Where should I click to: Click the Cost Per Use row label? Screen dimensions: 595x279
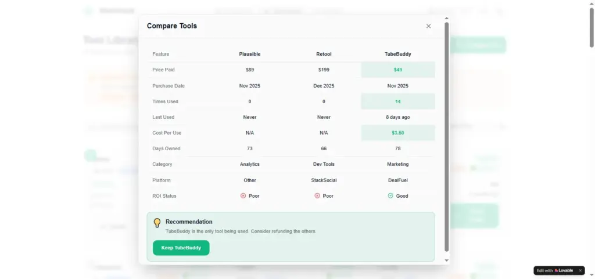tap(166, 133)
